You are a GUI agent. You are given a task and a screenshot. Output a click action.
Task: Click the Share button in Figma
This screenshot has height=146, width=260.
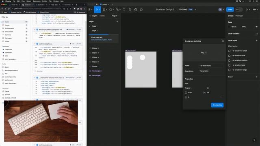(230, 10)
